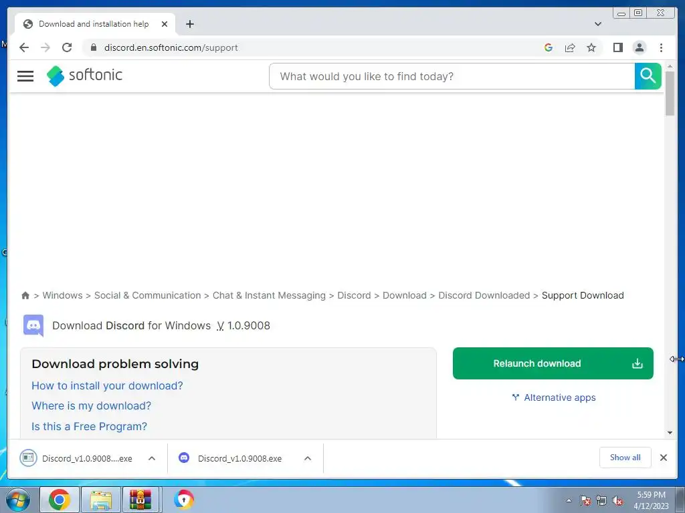Click the network tray icon
The width and height of the screenshot is (685, 513).
tap(601, 500)
